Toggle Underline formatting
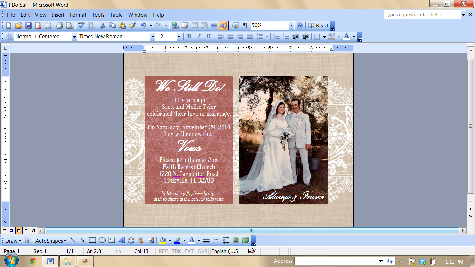This screenshot has width=475, height=267. pyautogui.click(x=209, y=37)
